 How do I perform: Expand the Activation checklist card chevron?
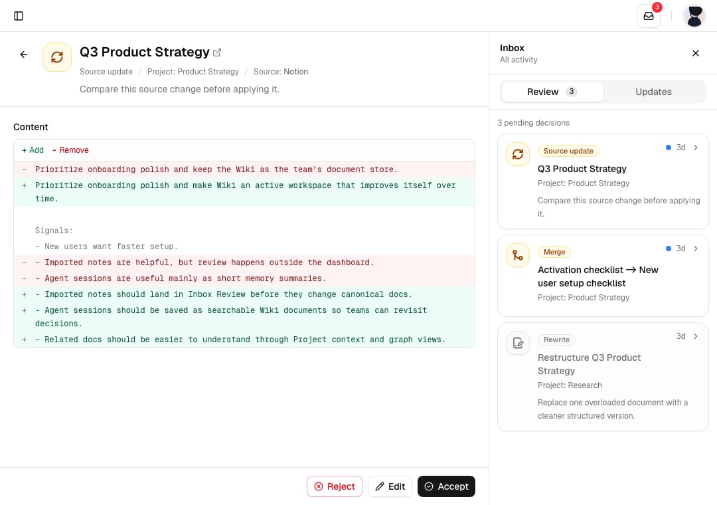tap(696, 248)
